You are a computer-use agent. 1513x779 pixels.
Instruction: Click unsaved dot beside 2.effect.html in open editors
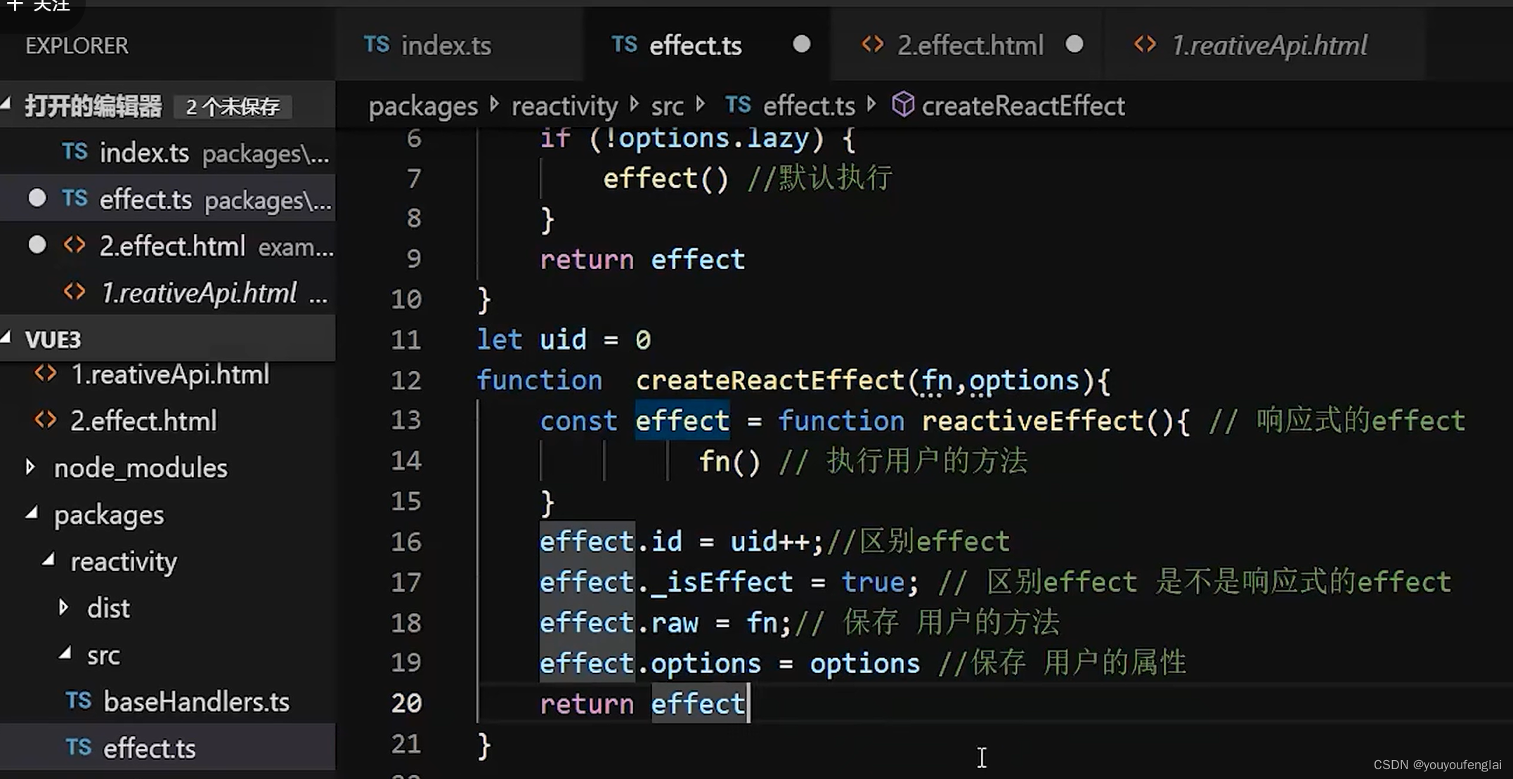(37, 244)
